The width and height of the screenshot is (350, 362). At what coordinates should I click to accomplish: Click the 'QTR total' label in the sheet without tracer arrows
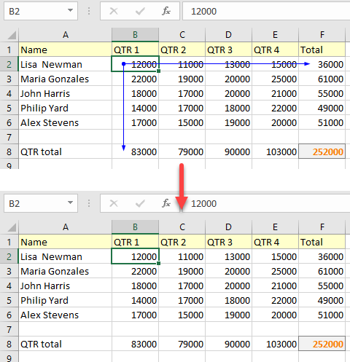pos(65,344)
